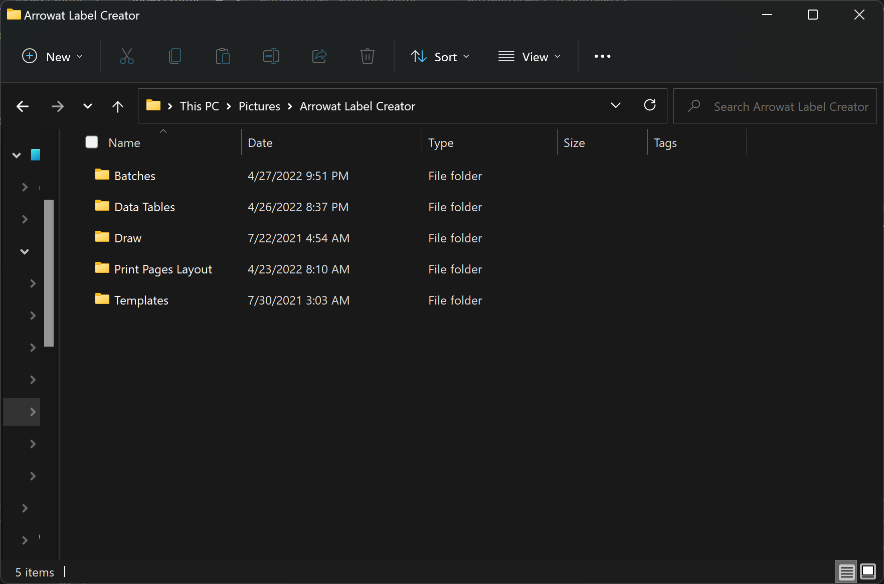This screenshot has height=584, width=884.
Task: Switch to large thumbnails view in status bar
Action: click(x=868, y=572)
